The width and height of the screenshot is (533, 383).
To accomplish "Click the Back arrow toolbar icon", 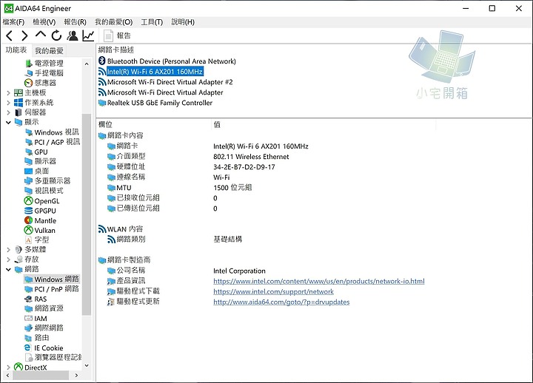I will [x=10, y=35].
